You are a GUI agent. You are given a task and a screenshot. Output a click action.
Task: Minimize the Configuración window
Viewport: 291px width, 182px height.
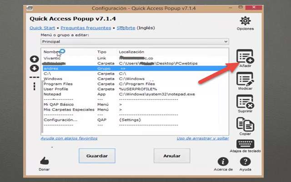coord(231,8)
